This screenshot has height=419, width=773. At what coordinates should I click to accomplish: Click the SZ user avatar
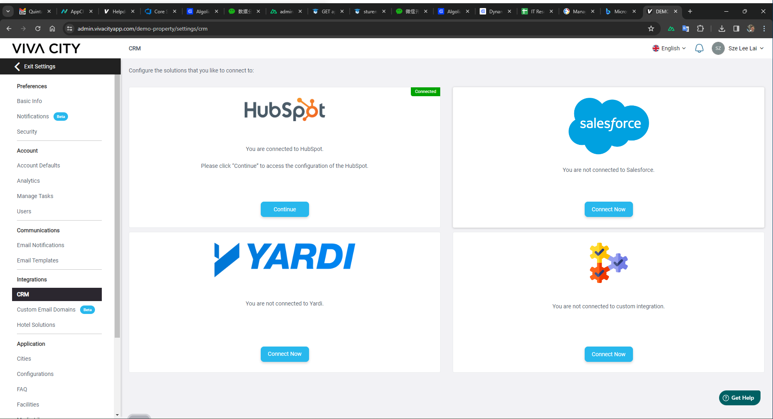pyautogui.click(x=718, y=48)
